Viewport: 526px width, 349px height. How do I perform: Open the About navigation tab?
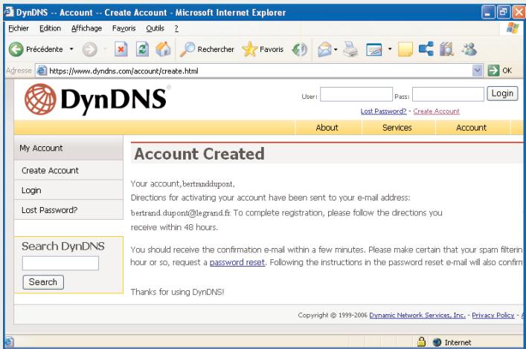[327, 128]
